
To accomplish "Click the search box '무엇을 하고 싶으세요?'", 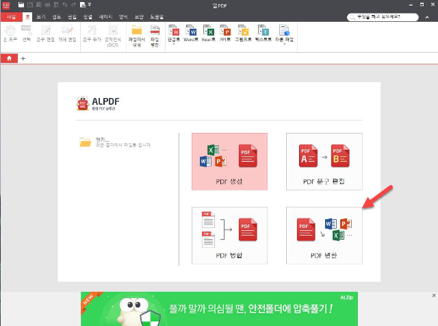I will tap(383, 17).
